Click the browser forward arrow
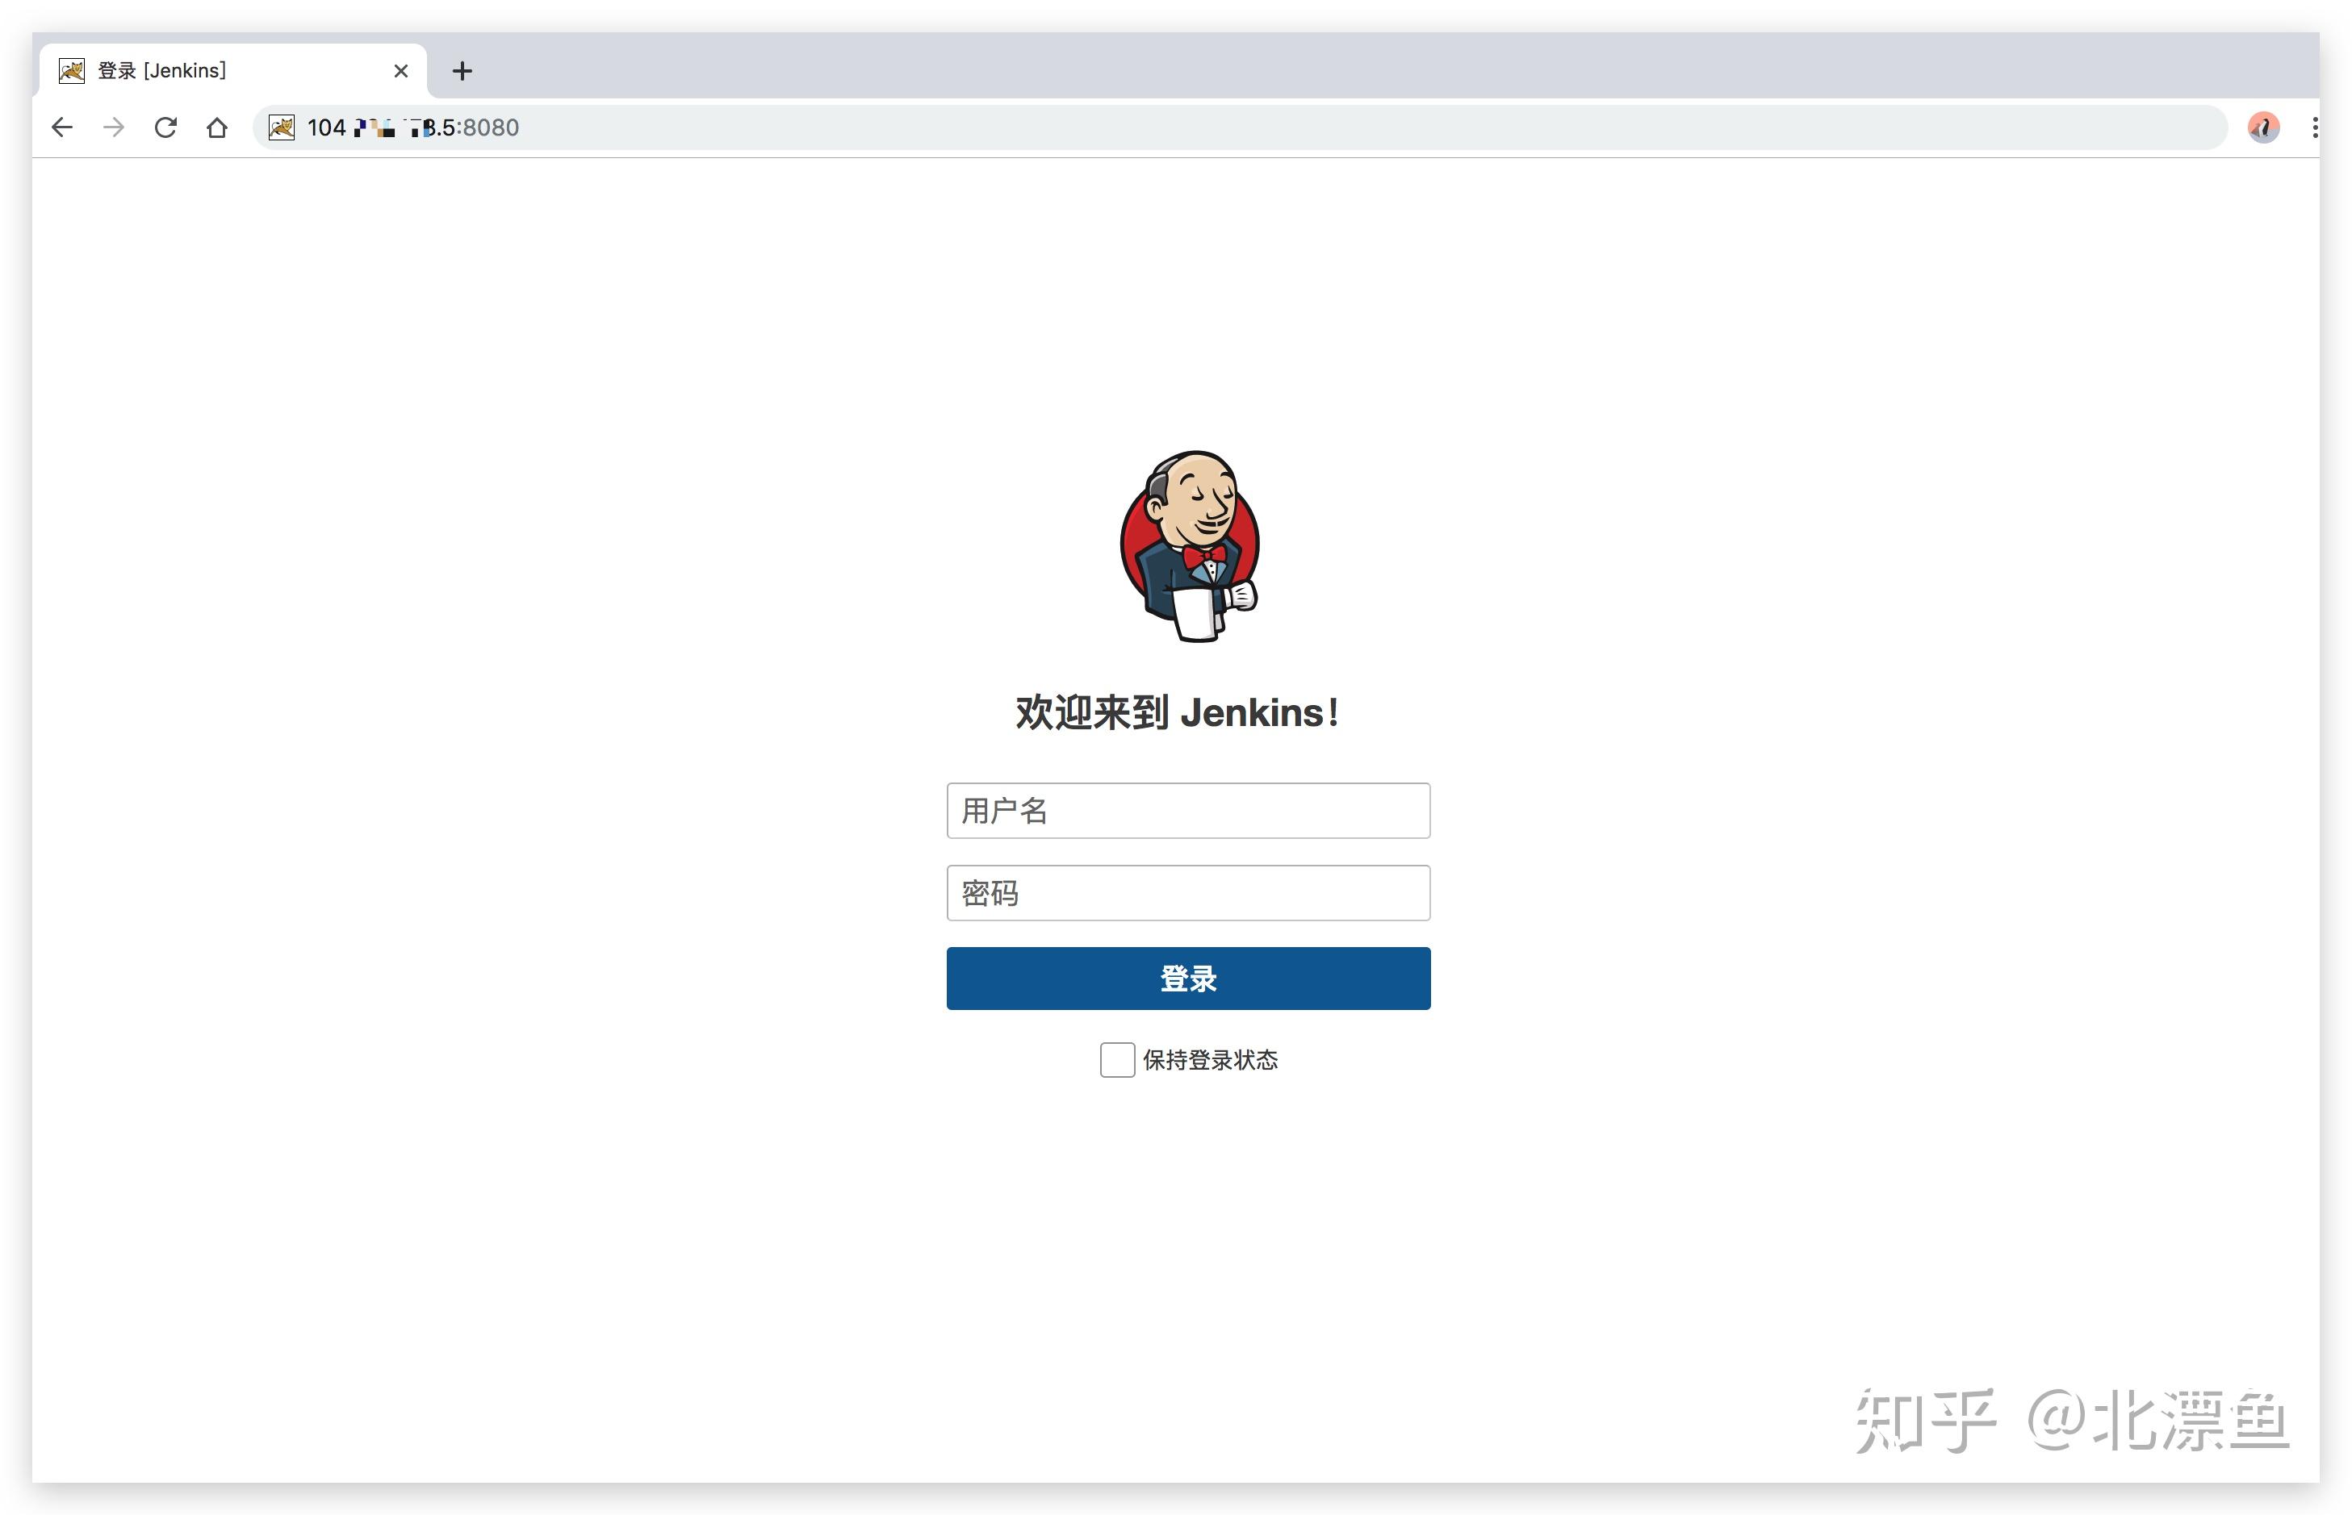 pos(114,127)
